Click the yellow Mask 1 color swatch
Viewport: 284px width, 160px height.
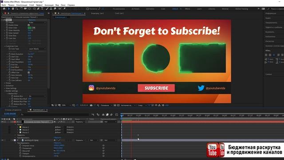[x=20, y=127]
